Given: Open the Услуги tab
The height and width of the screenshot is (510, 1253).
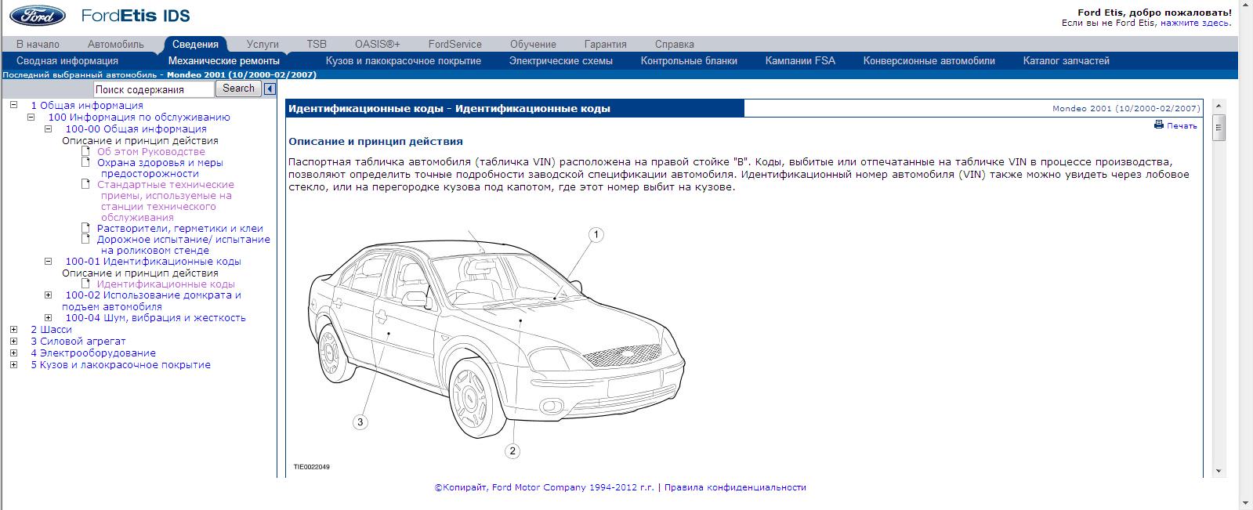Looking at the screenshot, I should click(x=263, y=44).
